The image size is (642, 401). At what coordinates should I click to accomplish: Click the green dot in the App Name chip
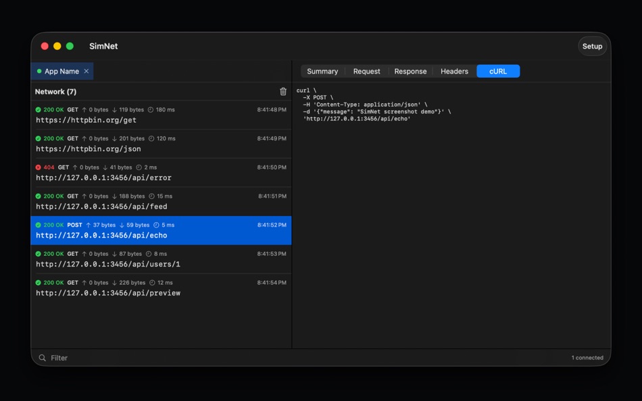41,71
